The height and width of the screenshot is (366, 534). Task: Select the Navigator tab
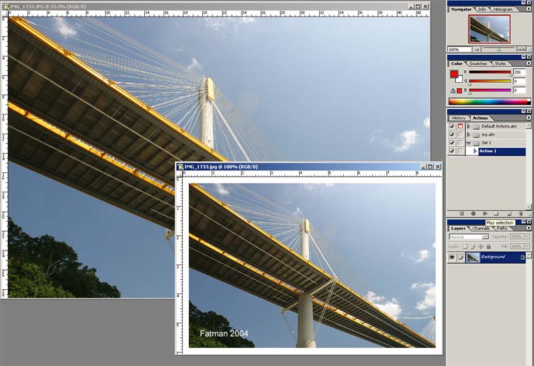click(x=461, y=9)
